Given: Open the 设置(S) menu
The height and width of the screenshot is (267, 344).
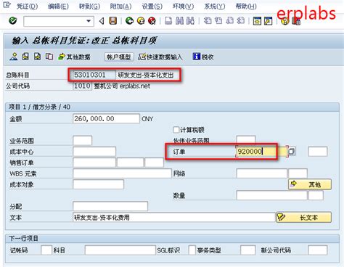Looking at the screenshot, I should click(x=152, y=6).
